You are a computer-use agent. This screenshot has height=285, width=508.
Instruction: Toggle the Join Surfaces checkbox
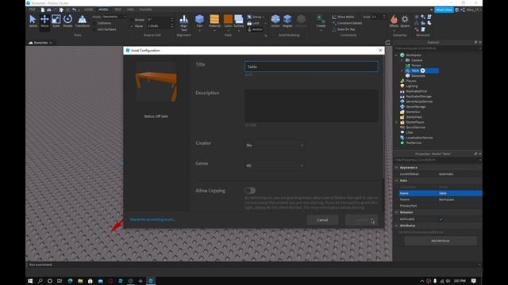tap(94, 29)
